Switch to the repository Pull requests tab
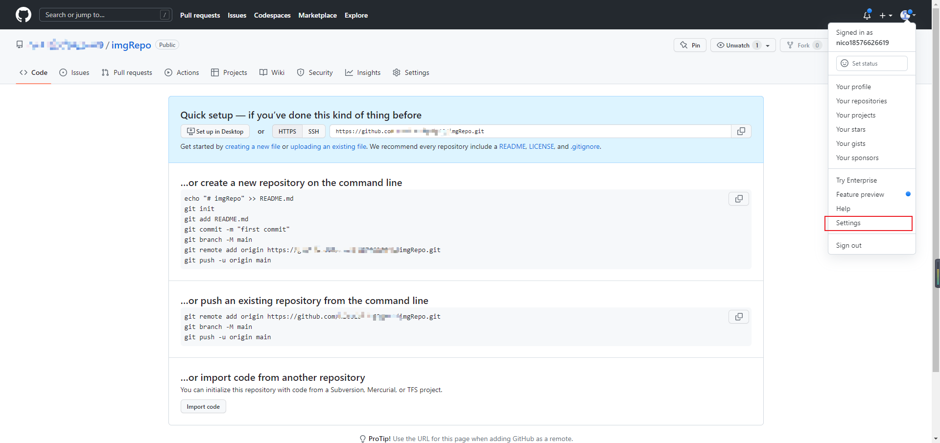This screenshot has height=443, width=940. [127, 72]
